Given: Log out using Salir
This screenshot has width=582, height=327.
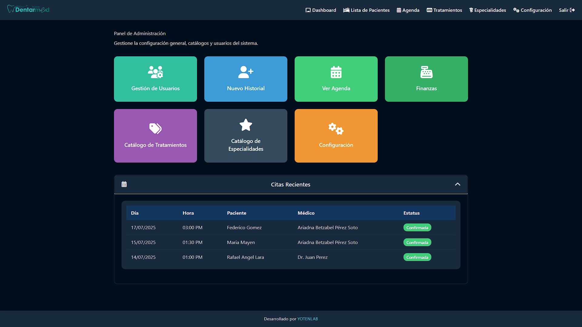Looking at the screenshot, I should click(567, 10).
